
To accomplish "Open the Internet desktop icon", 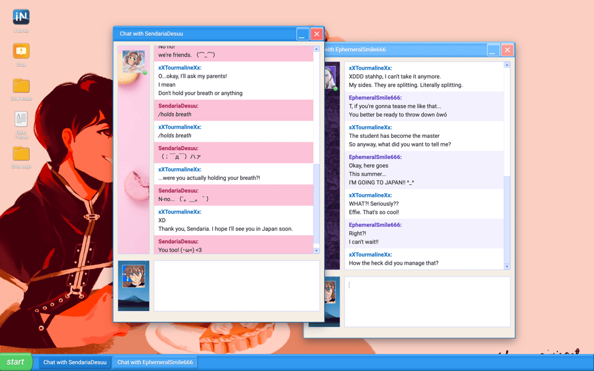I will click(x=21, y=17).
